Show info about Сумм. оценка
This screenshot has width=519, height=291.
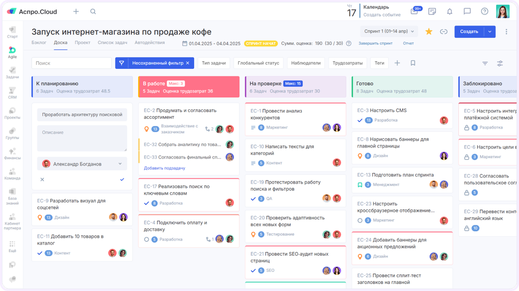tap(349, 43)
